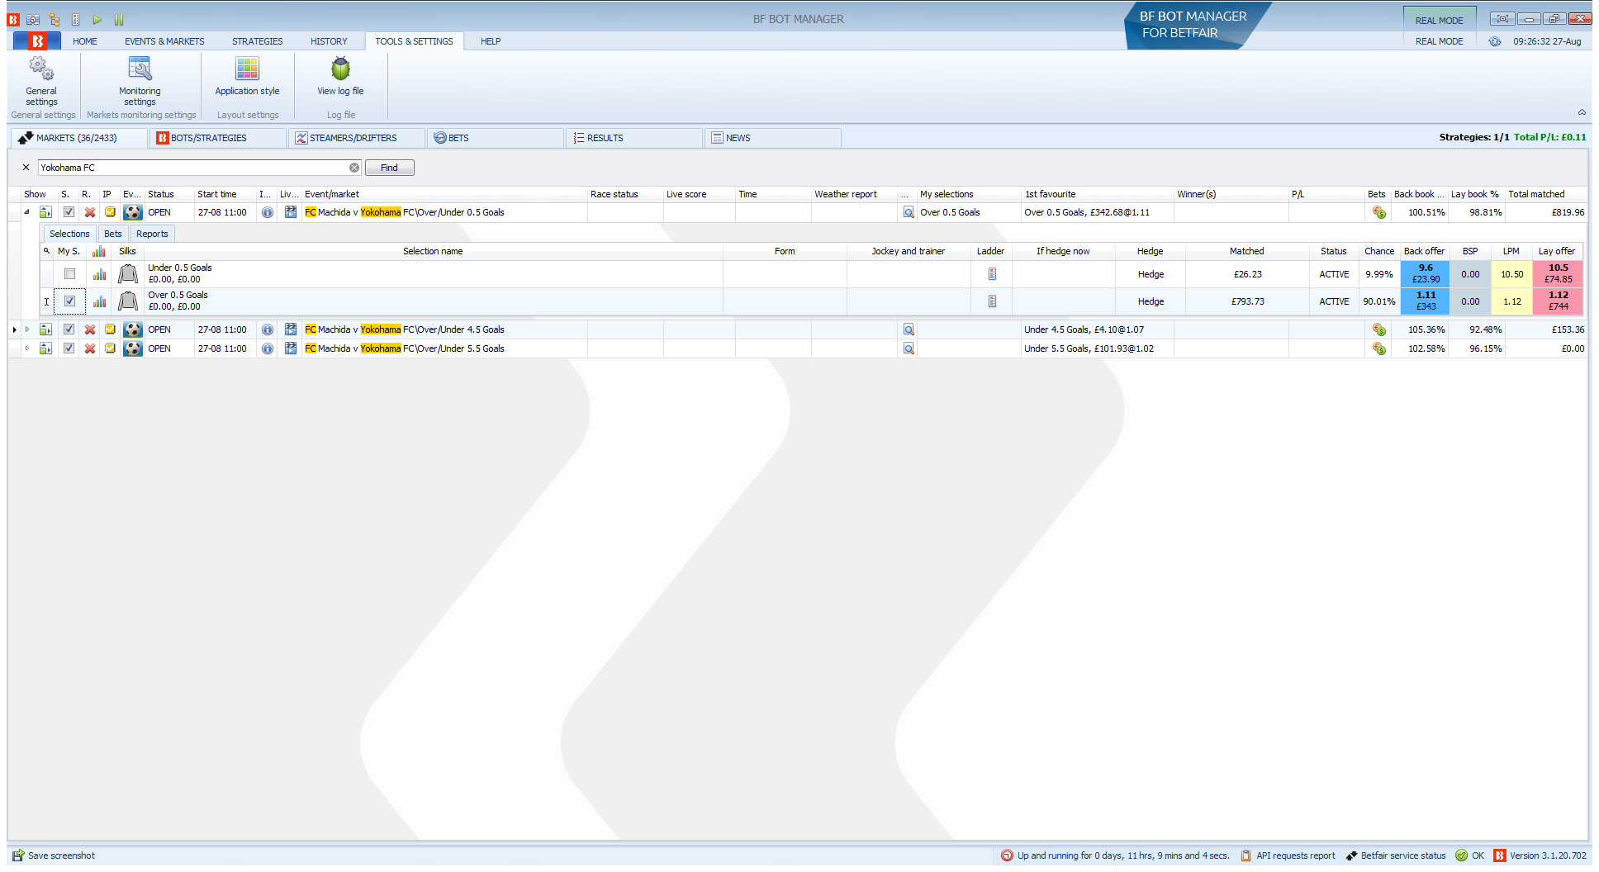
Task: Click the Save screenshot status bar icon
Action: tap(17, 855)
